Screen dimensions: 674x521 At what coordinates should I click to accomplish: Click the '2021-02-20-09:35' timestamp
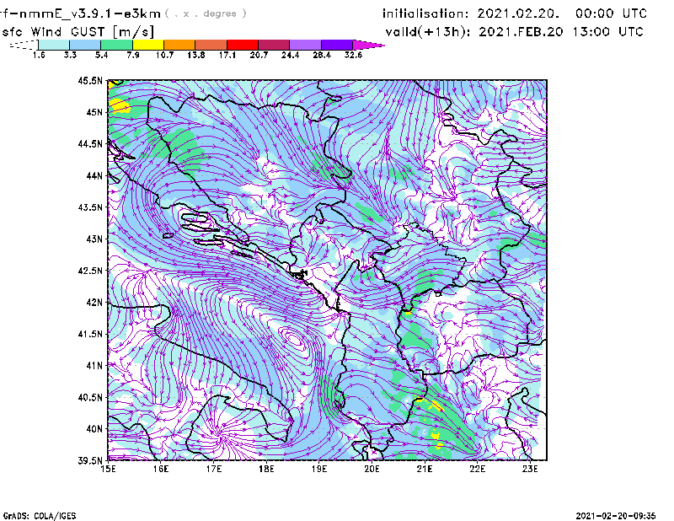coord(616,516)
